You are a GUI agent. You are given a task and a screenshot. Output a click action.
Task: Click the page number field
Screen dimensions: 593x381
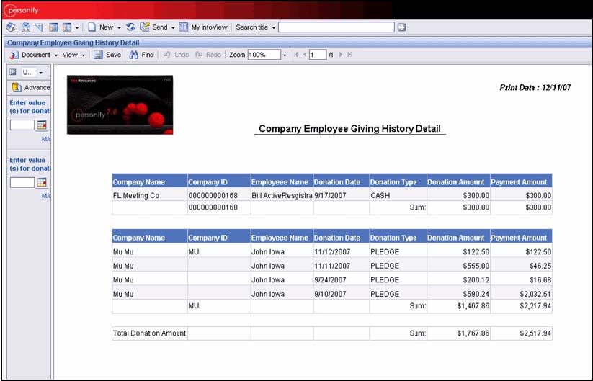[318, 55]
